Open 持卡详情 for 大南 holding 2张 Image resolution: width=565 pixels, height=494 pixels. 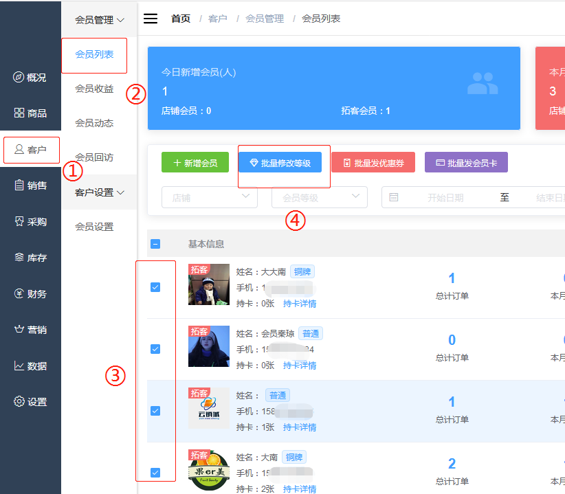click(x=300, y=489)
